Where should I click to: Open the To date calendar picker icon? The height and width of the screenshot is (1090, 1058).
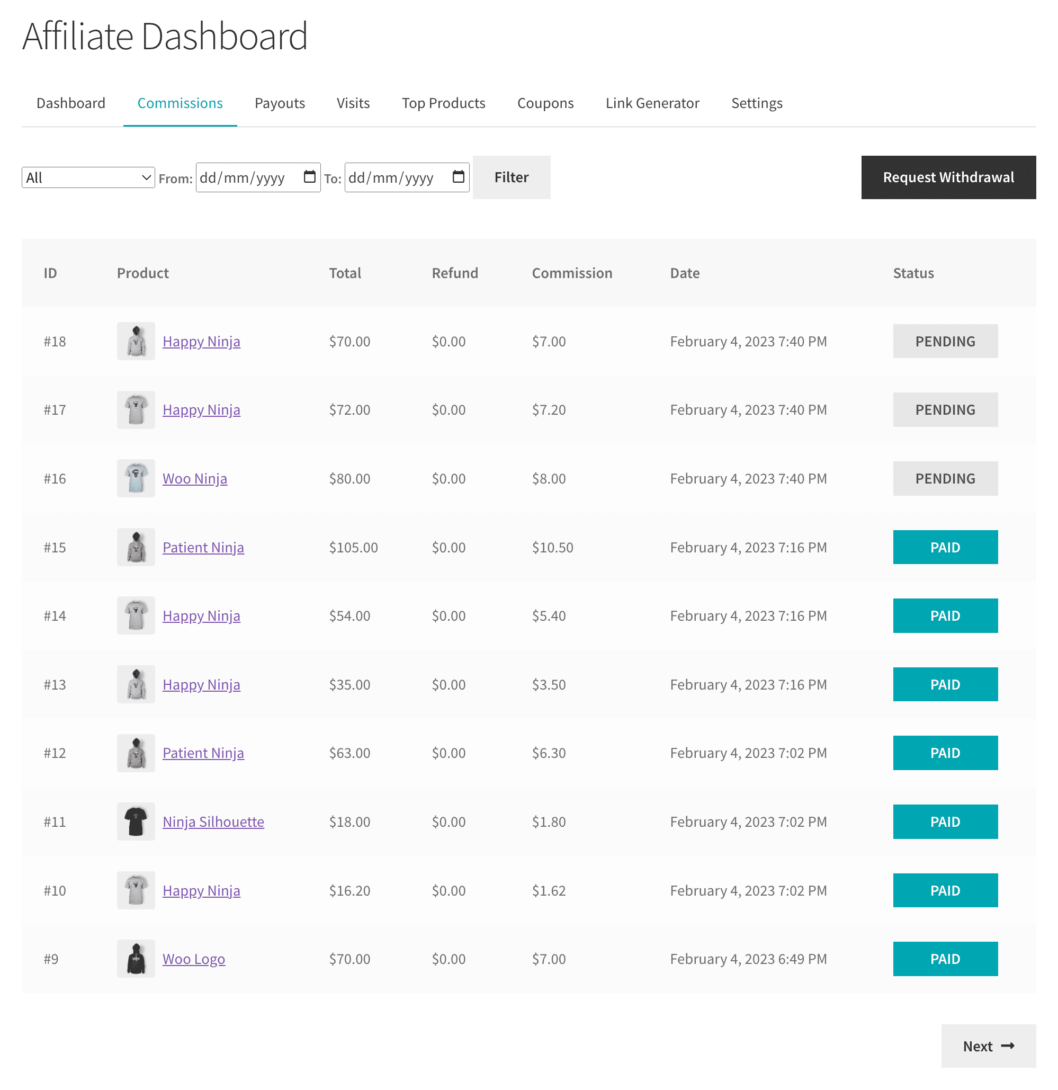[458, 177]
